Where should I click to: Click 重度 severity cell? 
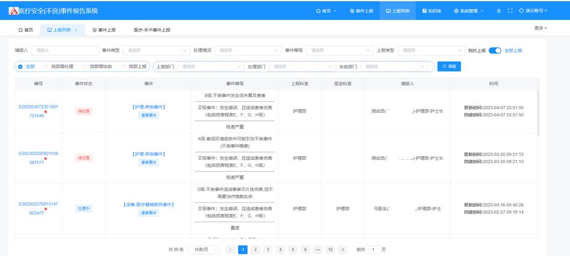tap(235, 228)
